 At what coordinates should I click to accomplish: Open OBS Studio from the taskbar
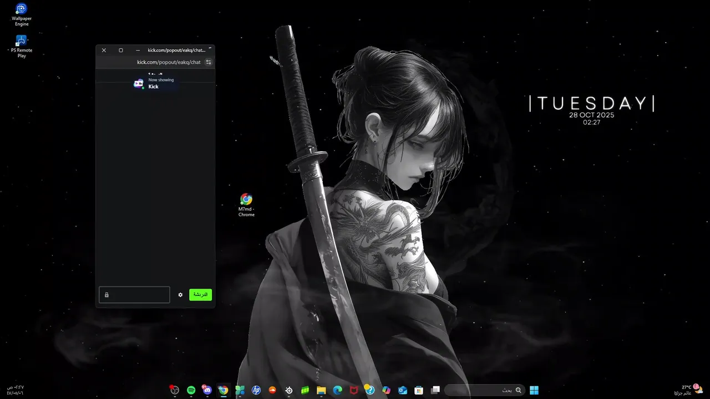[x=175, y=390]
